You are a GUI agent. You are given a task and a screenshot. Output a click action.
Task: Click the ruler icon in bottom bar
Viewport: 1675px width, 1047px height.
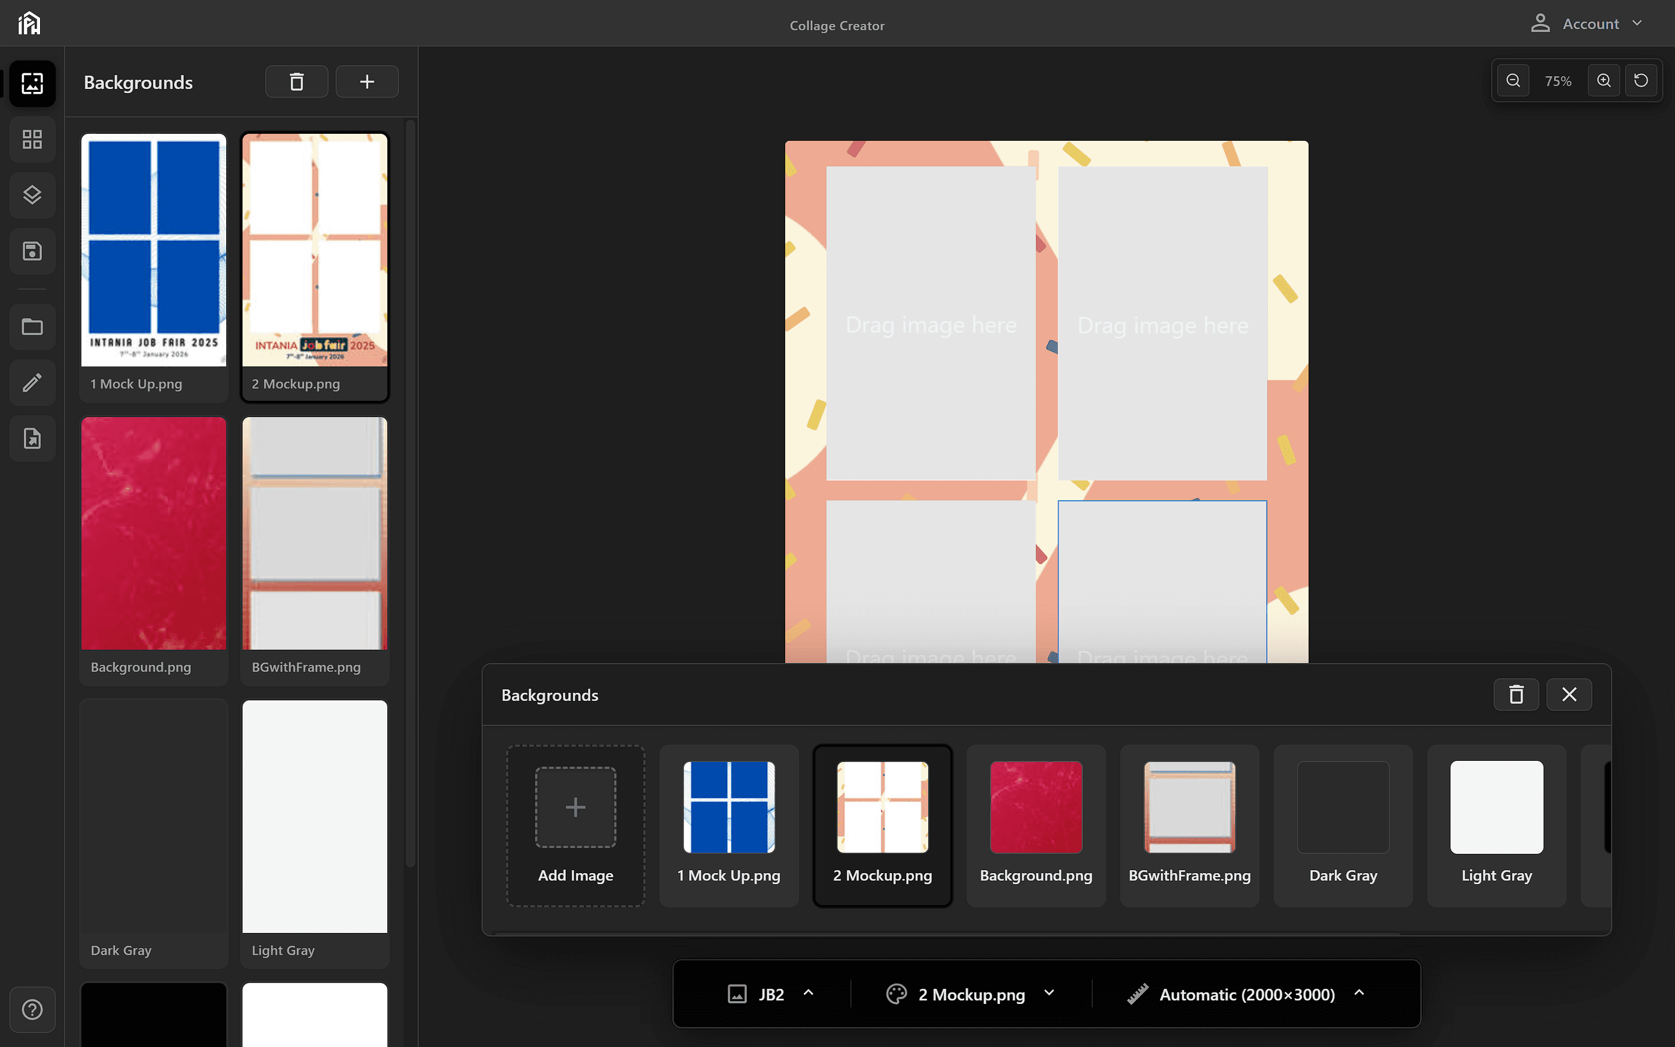click(1138, 995)
